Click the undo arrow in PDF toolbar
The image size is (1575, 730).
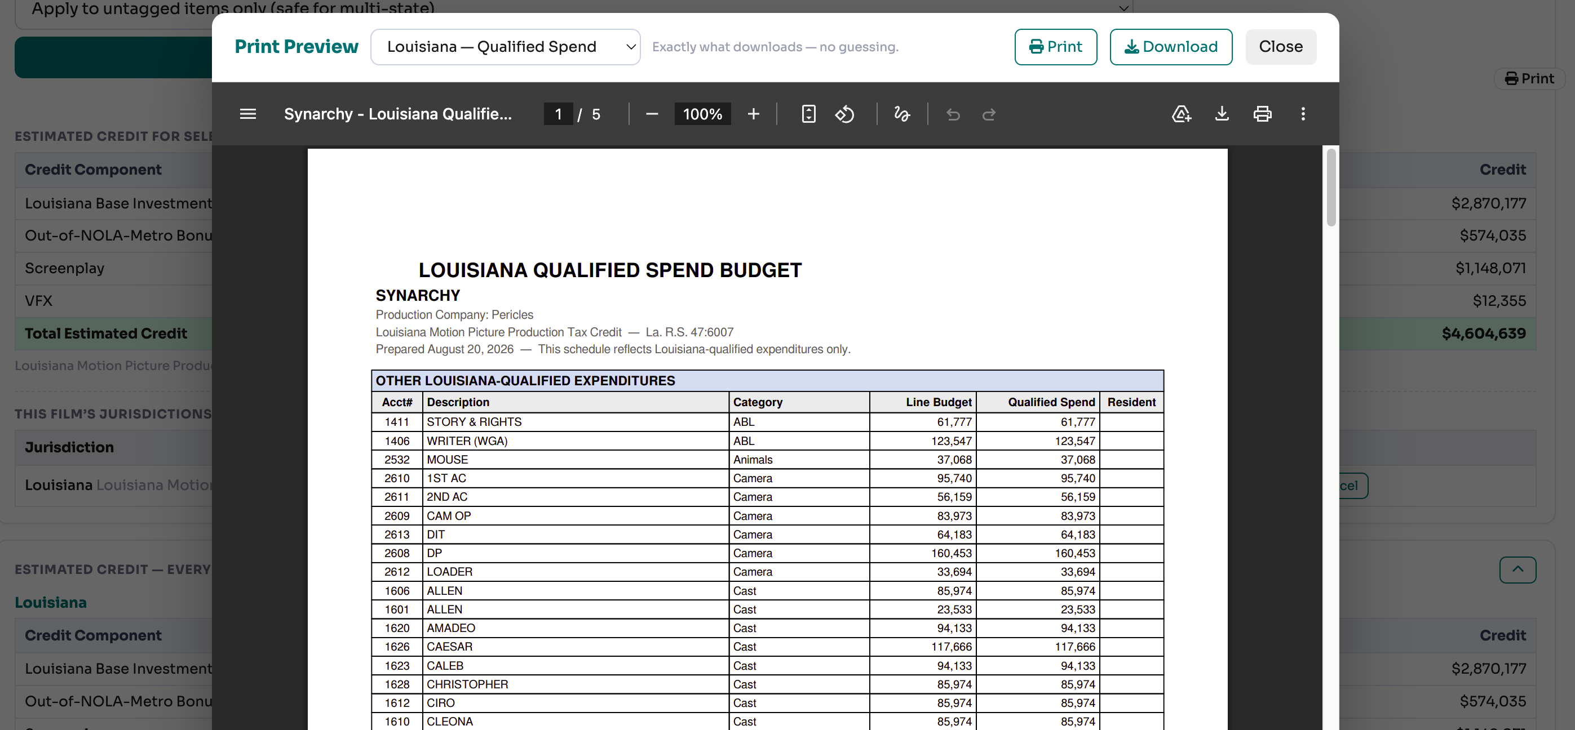953,114
